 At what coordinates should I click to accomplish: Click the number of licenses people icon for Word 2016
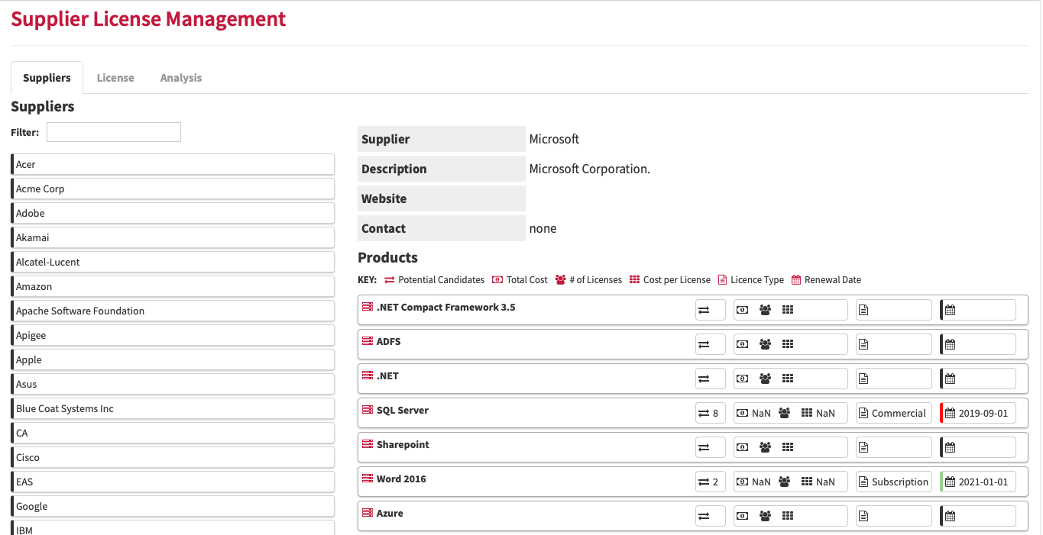[784, 482]
